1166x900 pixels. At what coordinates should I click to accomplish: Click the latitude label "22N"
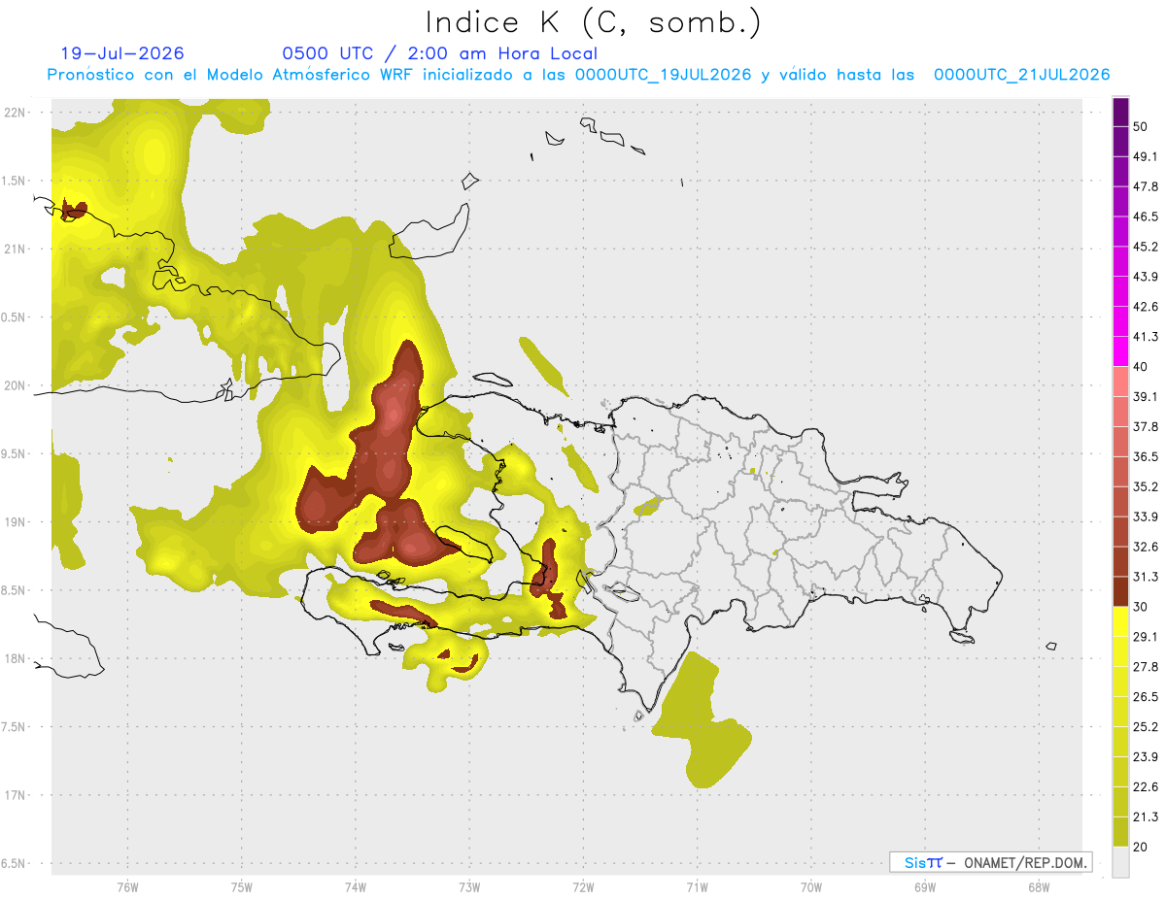(15, 112)
